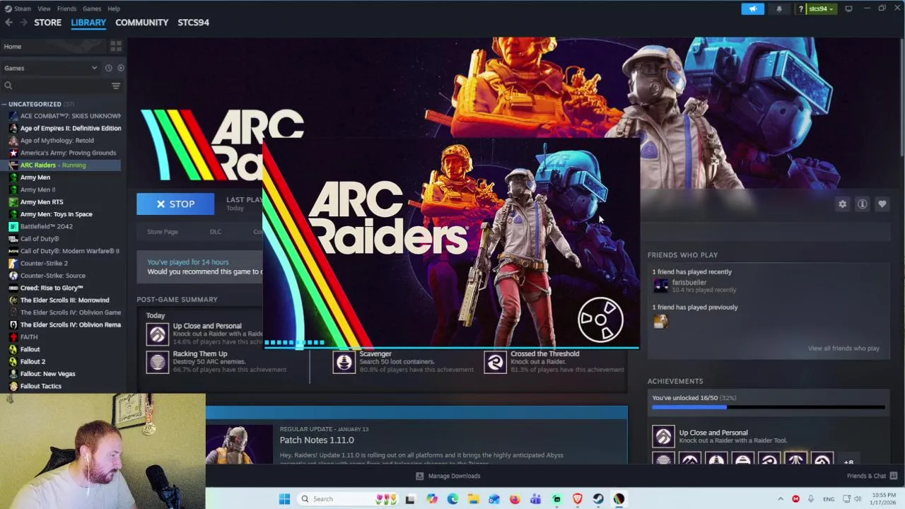Open the Games filter dropdown

[50, 68]
